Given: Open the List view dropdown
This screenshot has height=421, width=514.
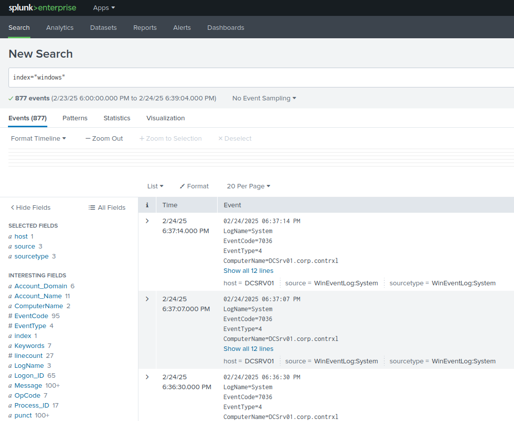Looking at the screenshot, I should (155, 186).
